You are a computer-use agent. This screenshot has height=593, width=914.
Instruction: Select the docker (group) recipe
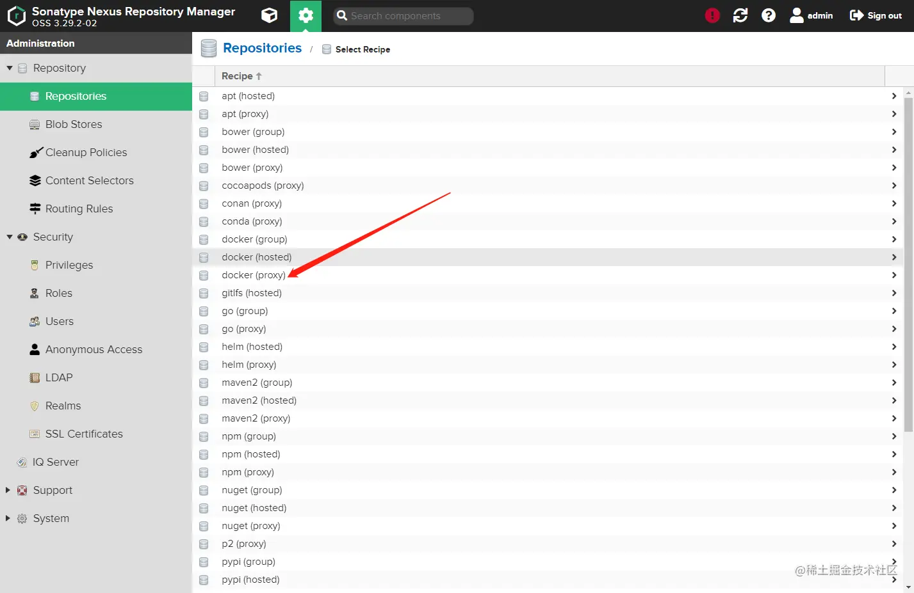click(548, 239)
